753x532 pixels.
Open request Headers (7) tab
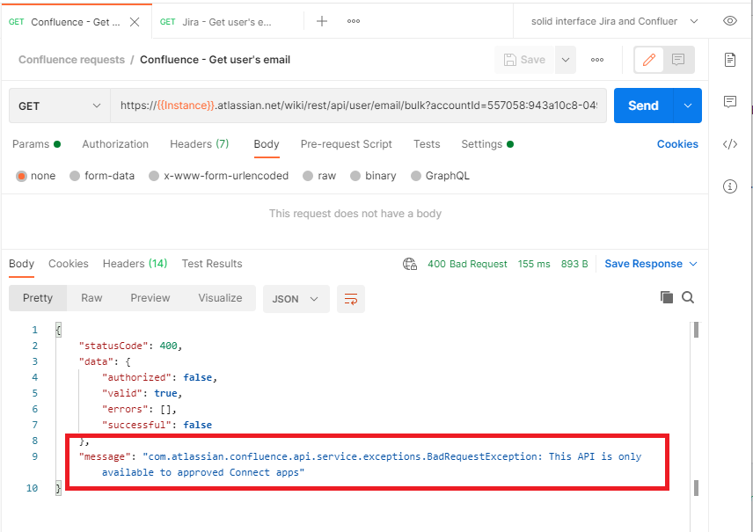click(x=200, y=144)
